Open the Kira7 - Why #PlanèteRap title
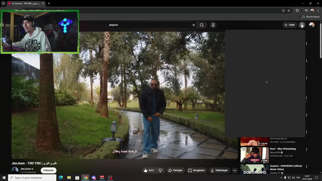The height and width of the screenshot is (181, 322). pyautogui.click(x=283, y=149)
